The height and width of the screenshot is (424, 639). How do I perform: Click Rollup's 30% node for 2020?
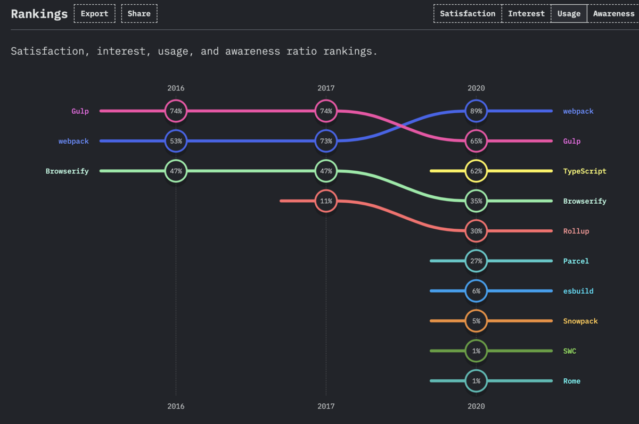pos(476,231)
